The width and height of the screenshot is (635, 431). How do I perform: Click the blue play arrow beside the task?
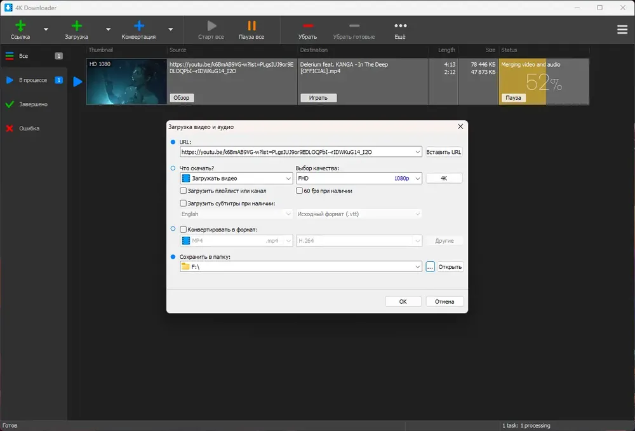coord(77,82)
